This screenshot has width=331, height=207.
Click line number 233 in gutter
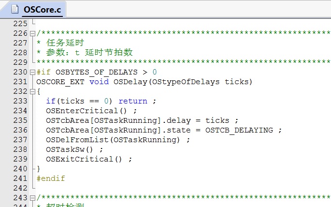pyautogui.click(x=20, y=101)
